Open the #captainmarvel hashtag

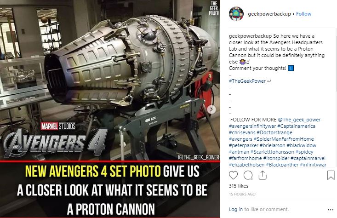(x=308, y=159)
